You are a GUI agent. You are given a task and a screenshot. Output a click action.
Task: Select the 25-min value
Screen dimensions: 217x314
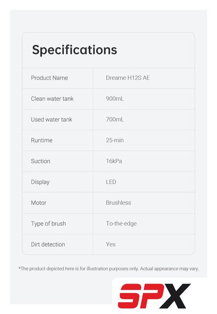(115, 140)
